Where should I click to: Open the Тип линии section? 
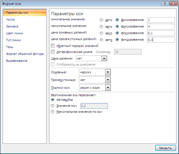click(x=14, y=40)
